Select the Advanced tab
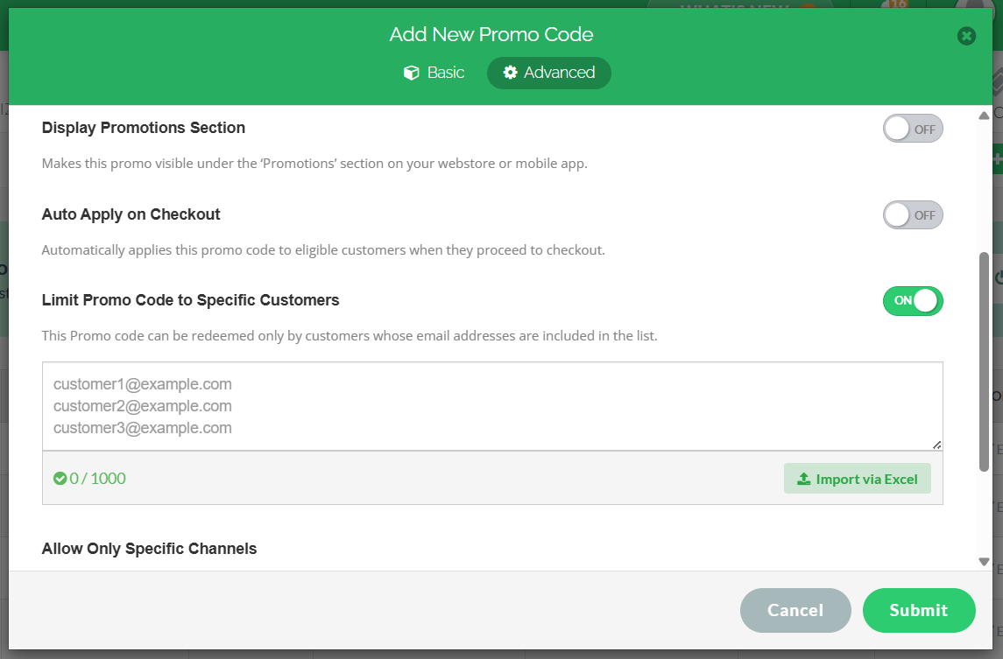Screen dimensions: 1003x659 [549, 73]
